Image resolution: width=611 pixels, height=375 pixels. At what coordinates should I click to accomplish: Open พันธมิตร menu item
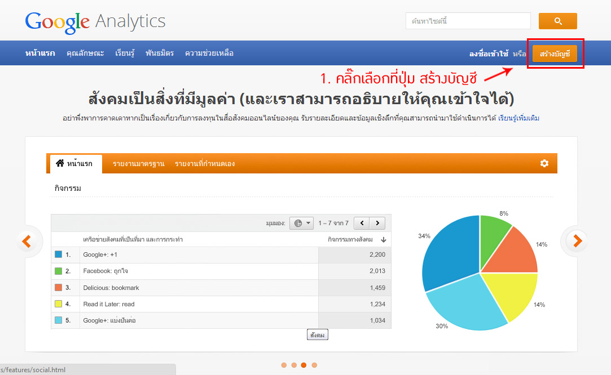[159, 53]
